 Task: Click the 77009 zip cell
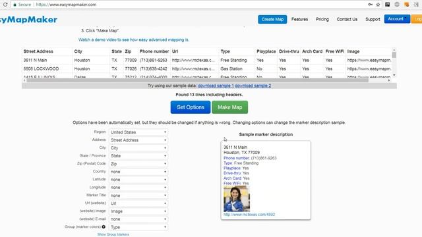pyautogui.click(x=131, y=60)
